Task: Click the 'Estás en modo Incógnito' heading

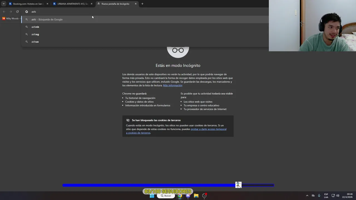Action: pyautogui.click(x=178, y=66)
